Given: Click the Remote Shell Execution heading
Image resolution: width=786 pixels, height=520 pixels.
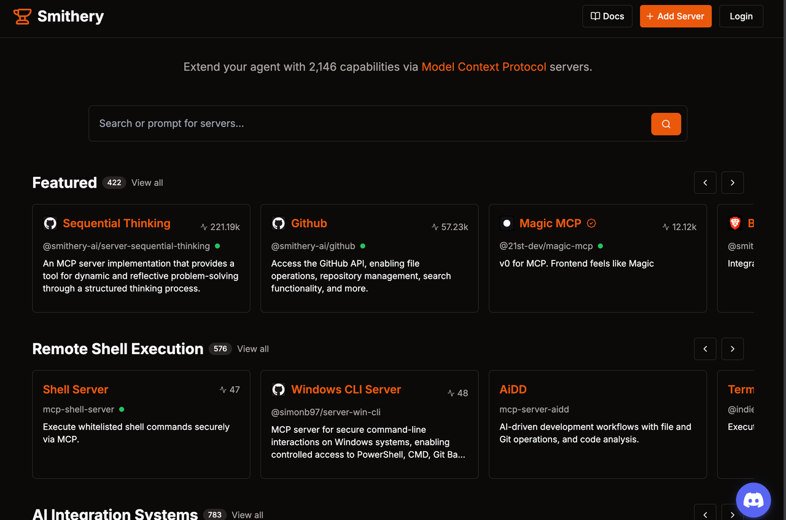Looking at the screenshot, I should 118,349.
